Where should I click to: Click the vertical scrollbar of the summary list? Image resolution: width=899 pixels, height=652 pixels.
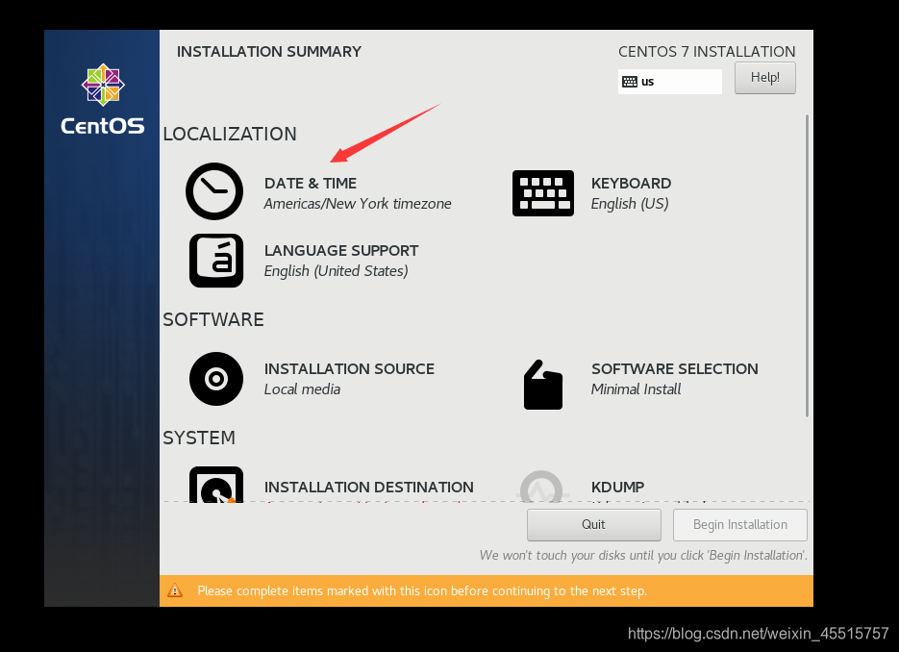(807, 265)
